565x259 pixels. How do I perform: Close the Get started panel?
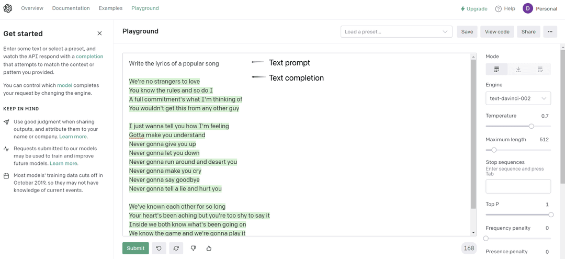point(99,33)
